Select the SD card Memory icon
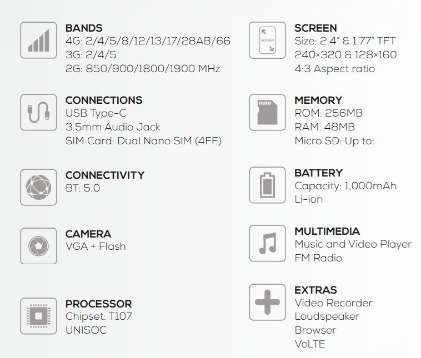The width and height of the screenshot is (421, 358). pos(267,112)
